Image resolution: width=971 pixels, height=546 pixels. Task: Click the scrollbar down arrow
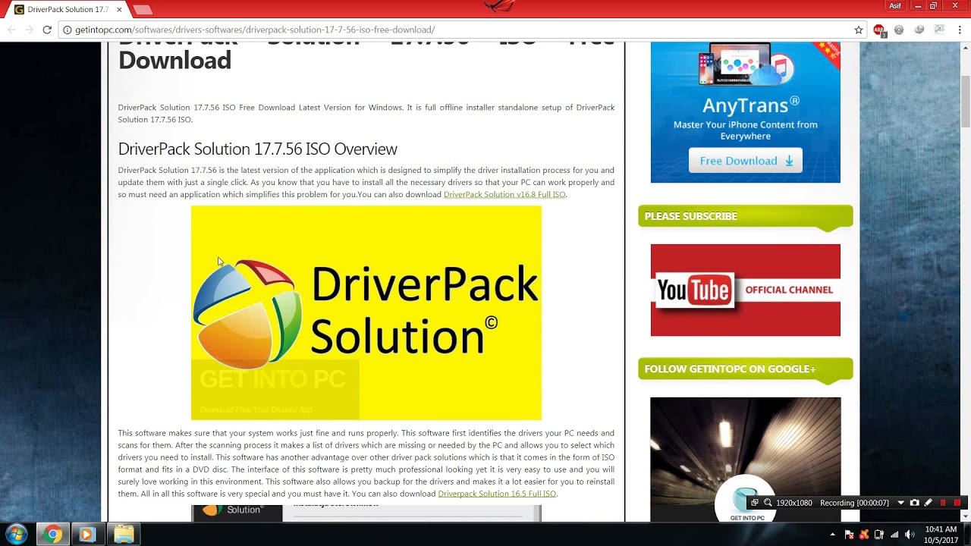coord(965,516)
